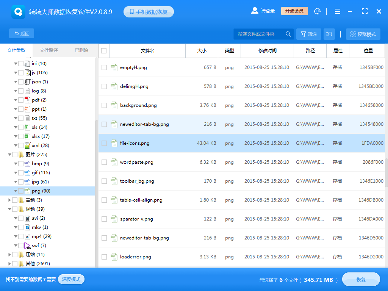
Task: Click the search magnifier icon
Action: coord(288,34)
